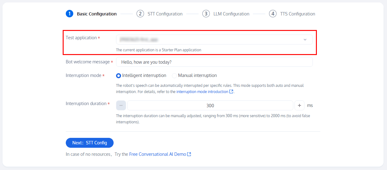Viewport: 387px width, 170px height.
Task: Click the interruption duration value field
Action: click(210, 105)
